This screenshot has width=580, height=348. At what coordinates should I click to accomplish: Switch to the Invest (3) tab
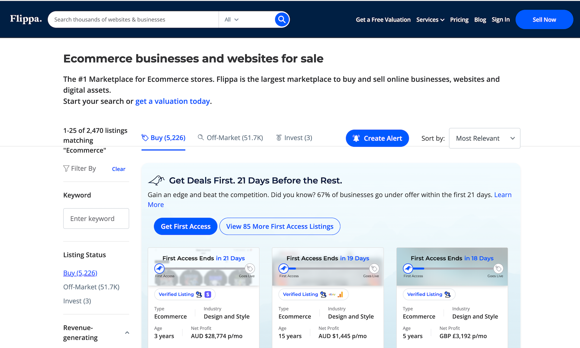294,138
